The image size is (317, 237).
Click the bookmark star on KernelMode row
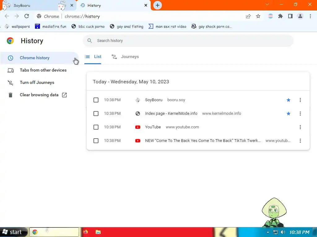click(x=289, y=114)
